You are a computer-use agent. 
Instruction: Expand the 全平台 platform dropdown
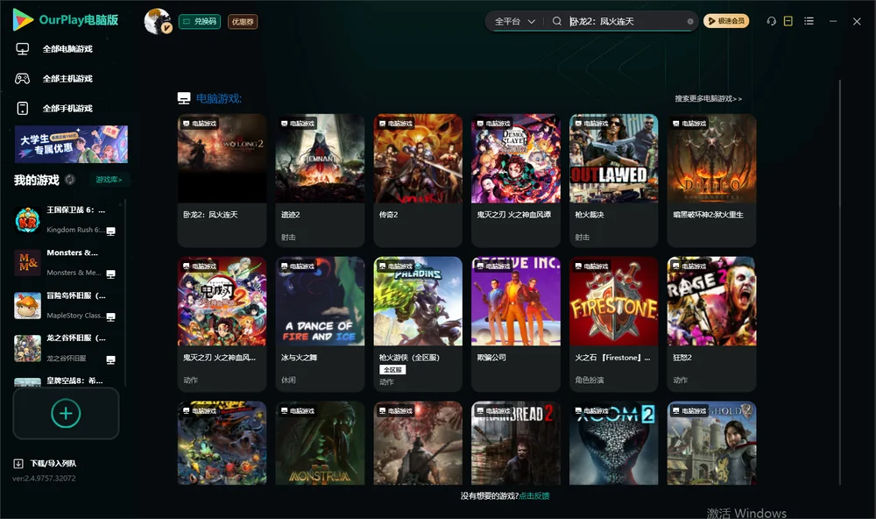(x=515, y=21)
